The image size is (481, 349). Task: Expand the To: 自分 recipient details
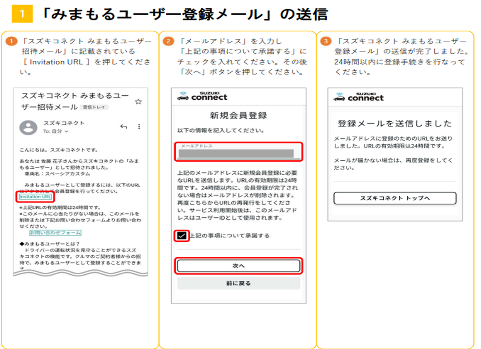pyautogui.click(x=56, y=132)
